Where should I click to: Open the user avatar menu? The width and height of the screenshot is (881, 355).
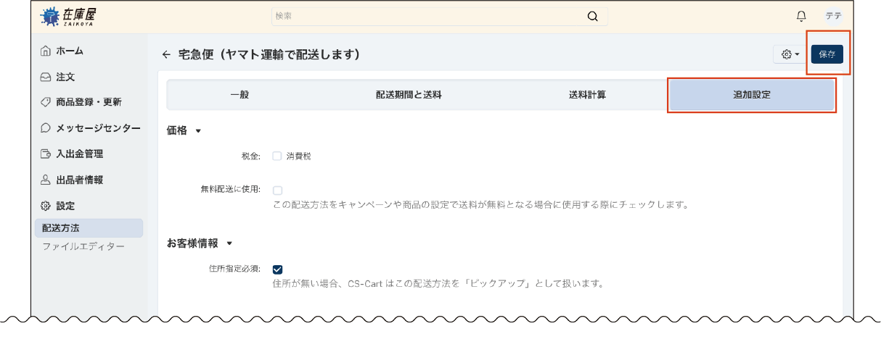point(833,17)
